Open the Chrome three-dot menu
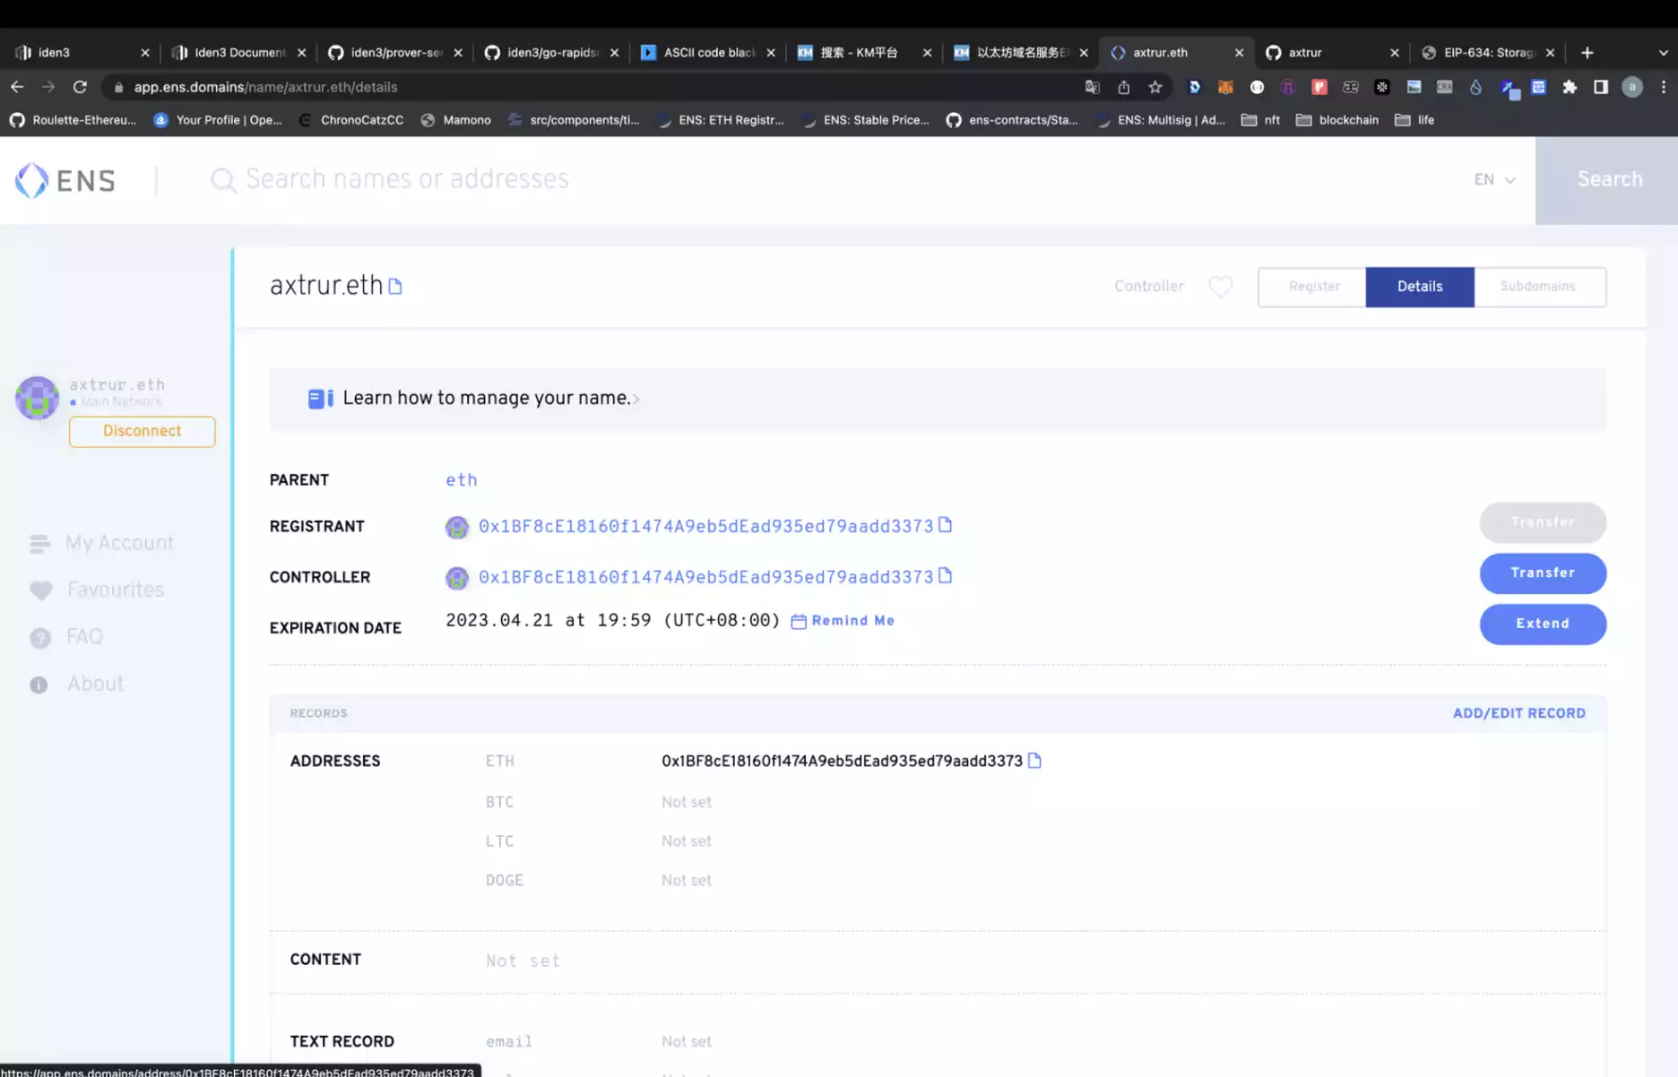 pyautogui.click(x=1663, y=87)
